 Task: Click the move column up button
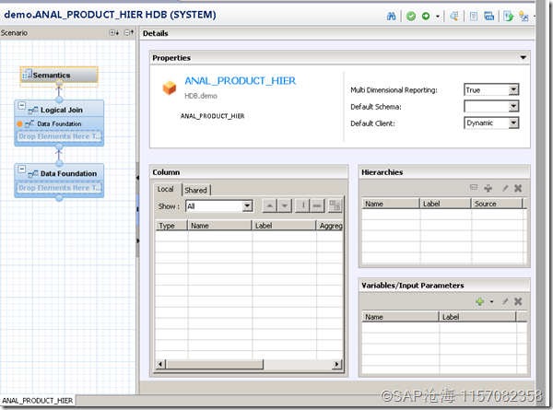pyautogui.click(x=269, y=205)
